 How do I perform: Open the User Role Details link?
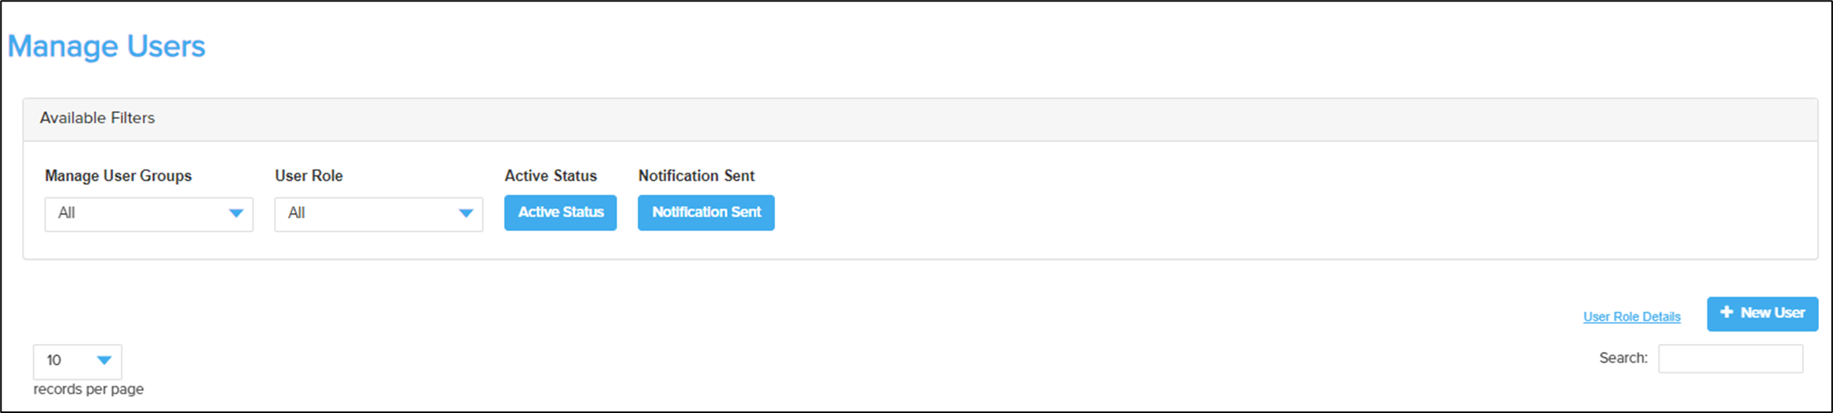tap(1632, 317)
